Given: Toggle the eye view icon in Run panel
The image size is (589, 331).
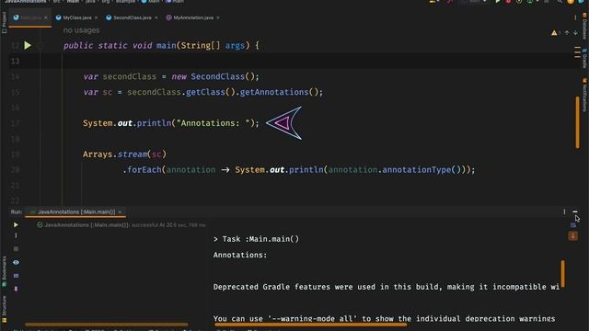Looking at the screenshot, I should pyautogui.click(x=16, y=262).
